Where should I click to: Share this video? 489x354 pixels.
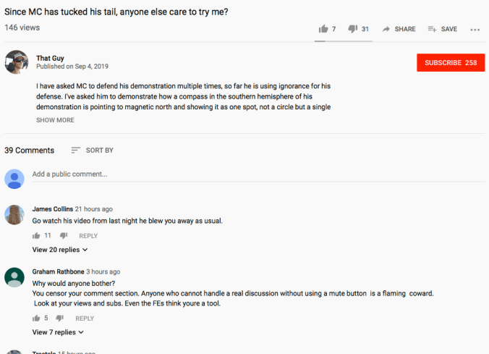click(399, 29)
